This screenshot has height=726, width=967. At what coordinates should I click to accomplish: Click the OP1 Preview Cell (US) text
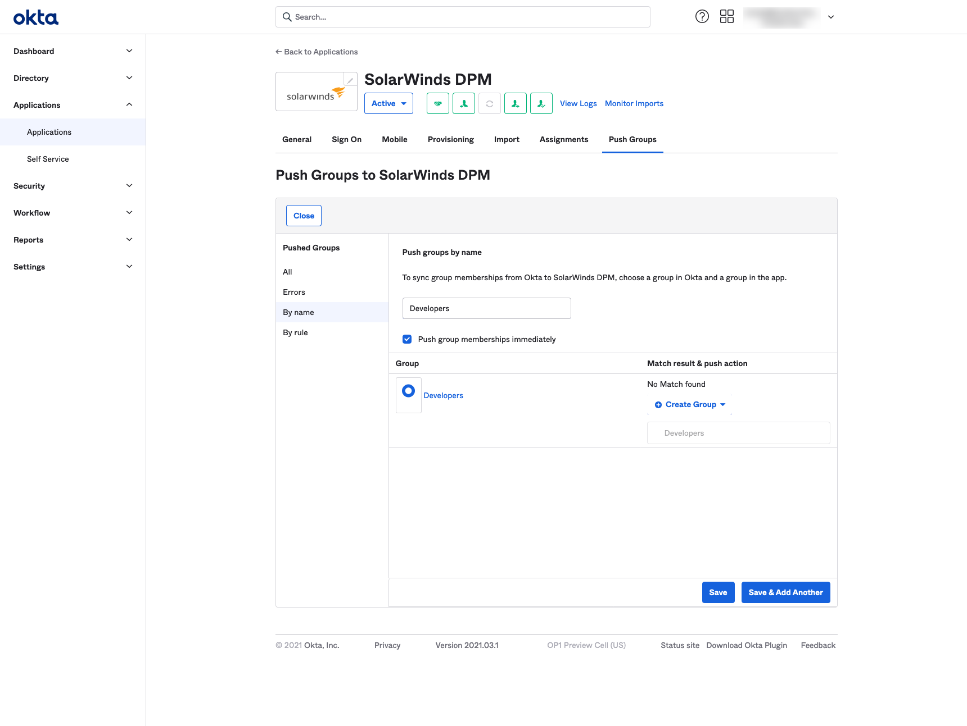(586, 645)
